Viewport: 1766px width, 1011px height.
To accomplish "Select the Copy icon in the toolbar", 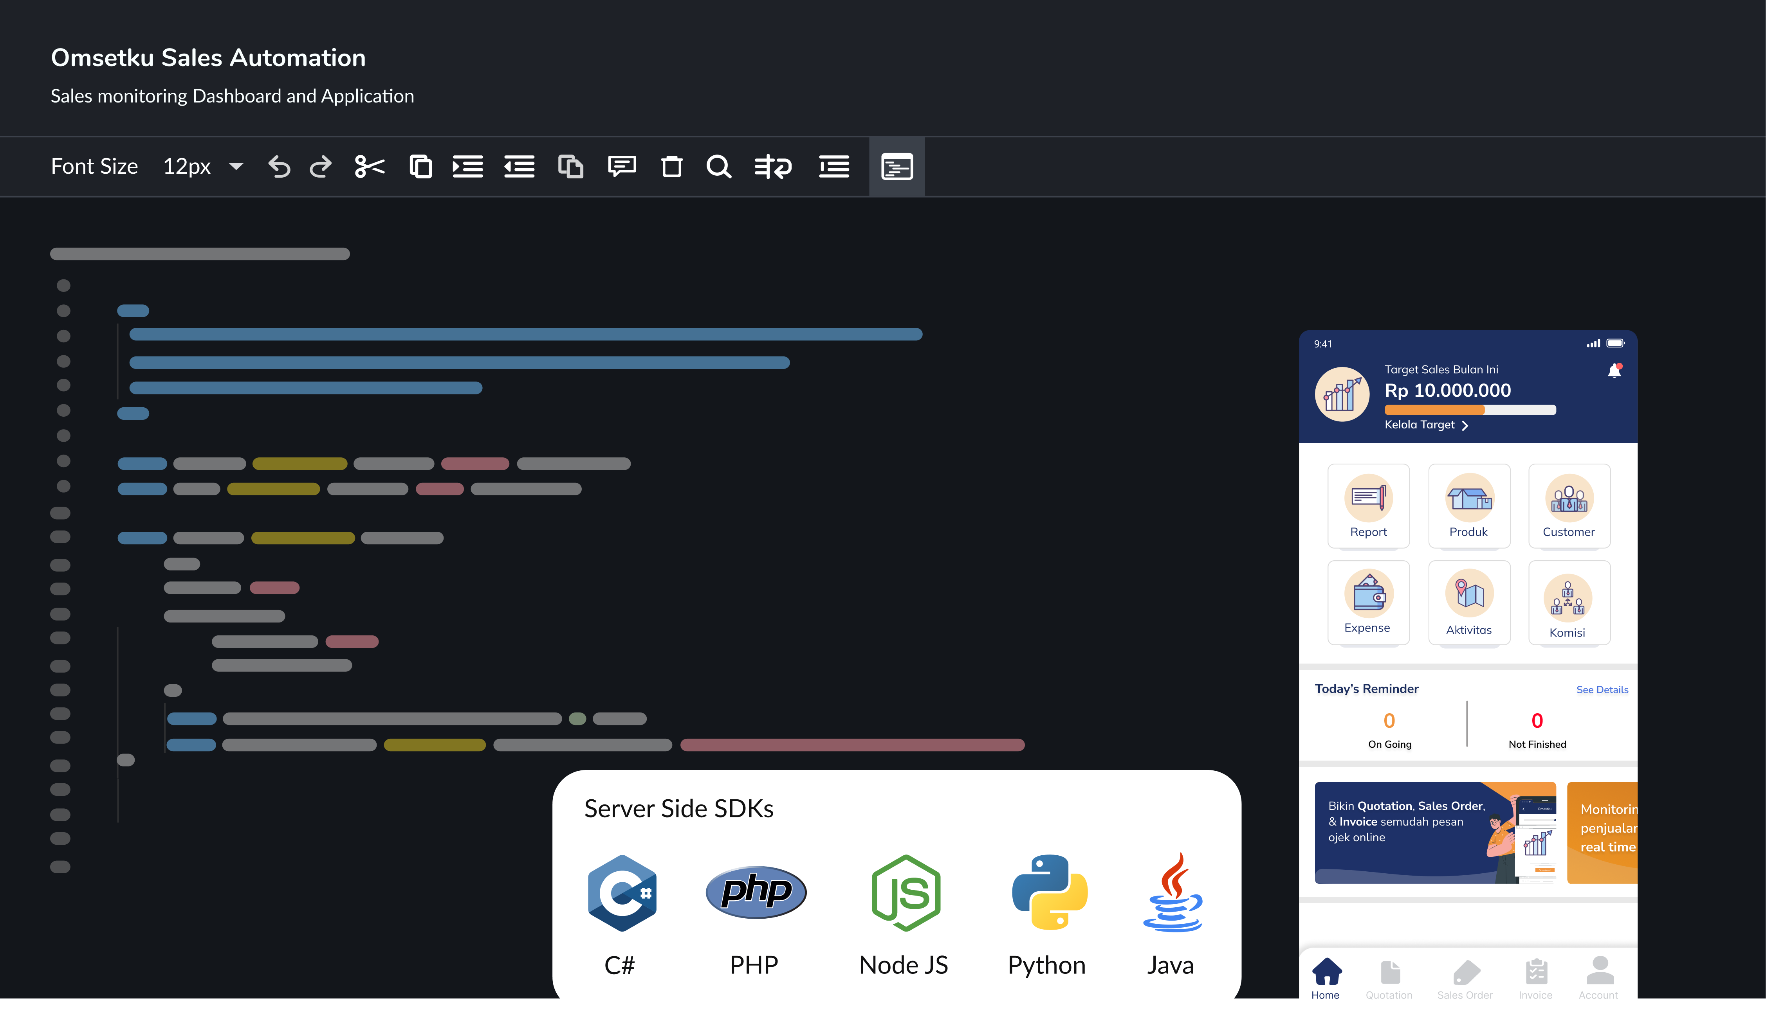I will [x=420, y=167].
